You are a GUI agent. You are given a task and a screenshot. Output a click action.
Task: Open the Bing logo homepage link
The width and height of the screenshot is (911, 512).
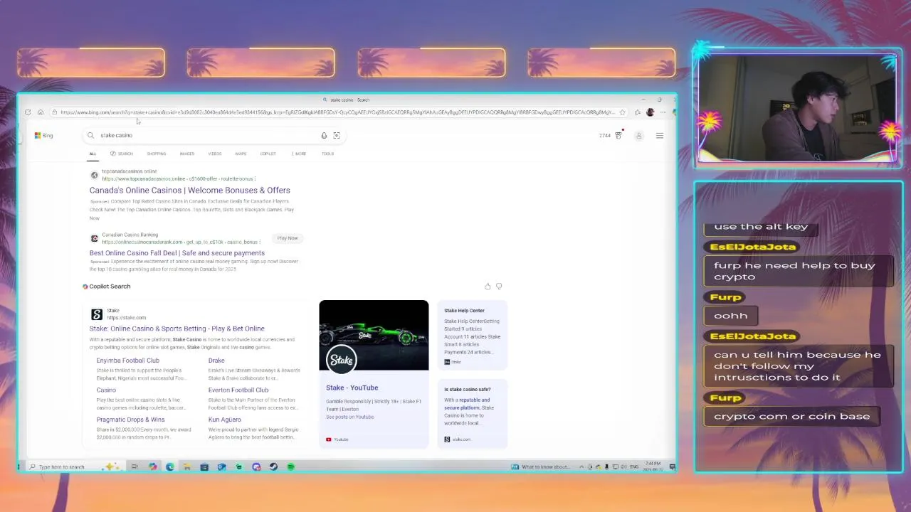(x=43, y=135)
